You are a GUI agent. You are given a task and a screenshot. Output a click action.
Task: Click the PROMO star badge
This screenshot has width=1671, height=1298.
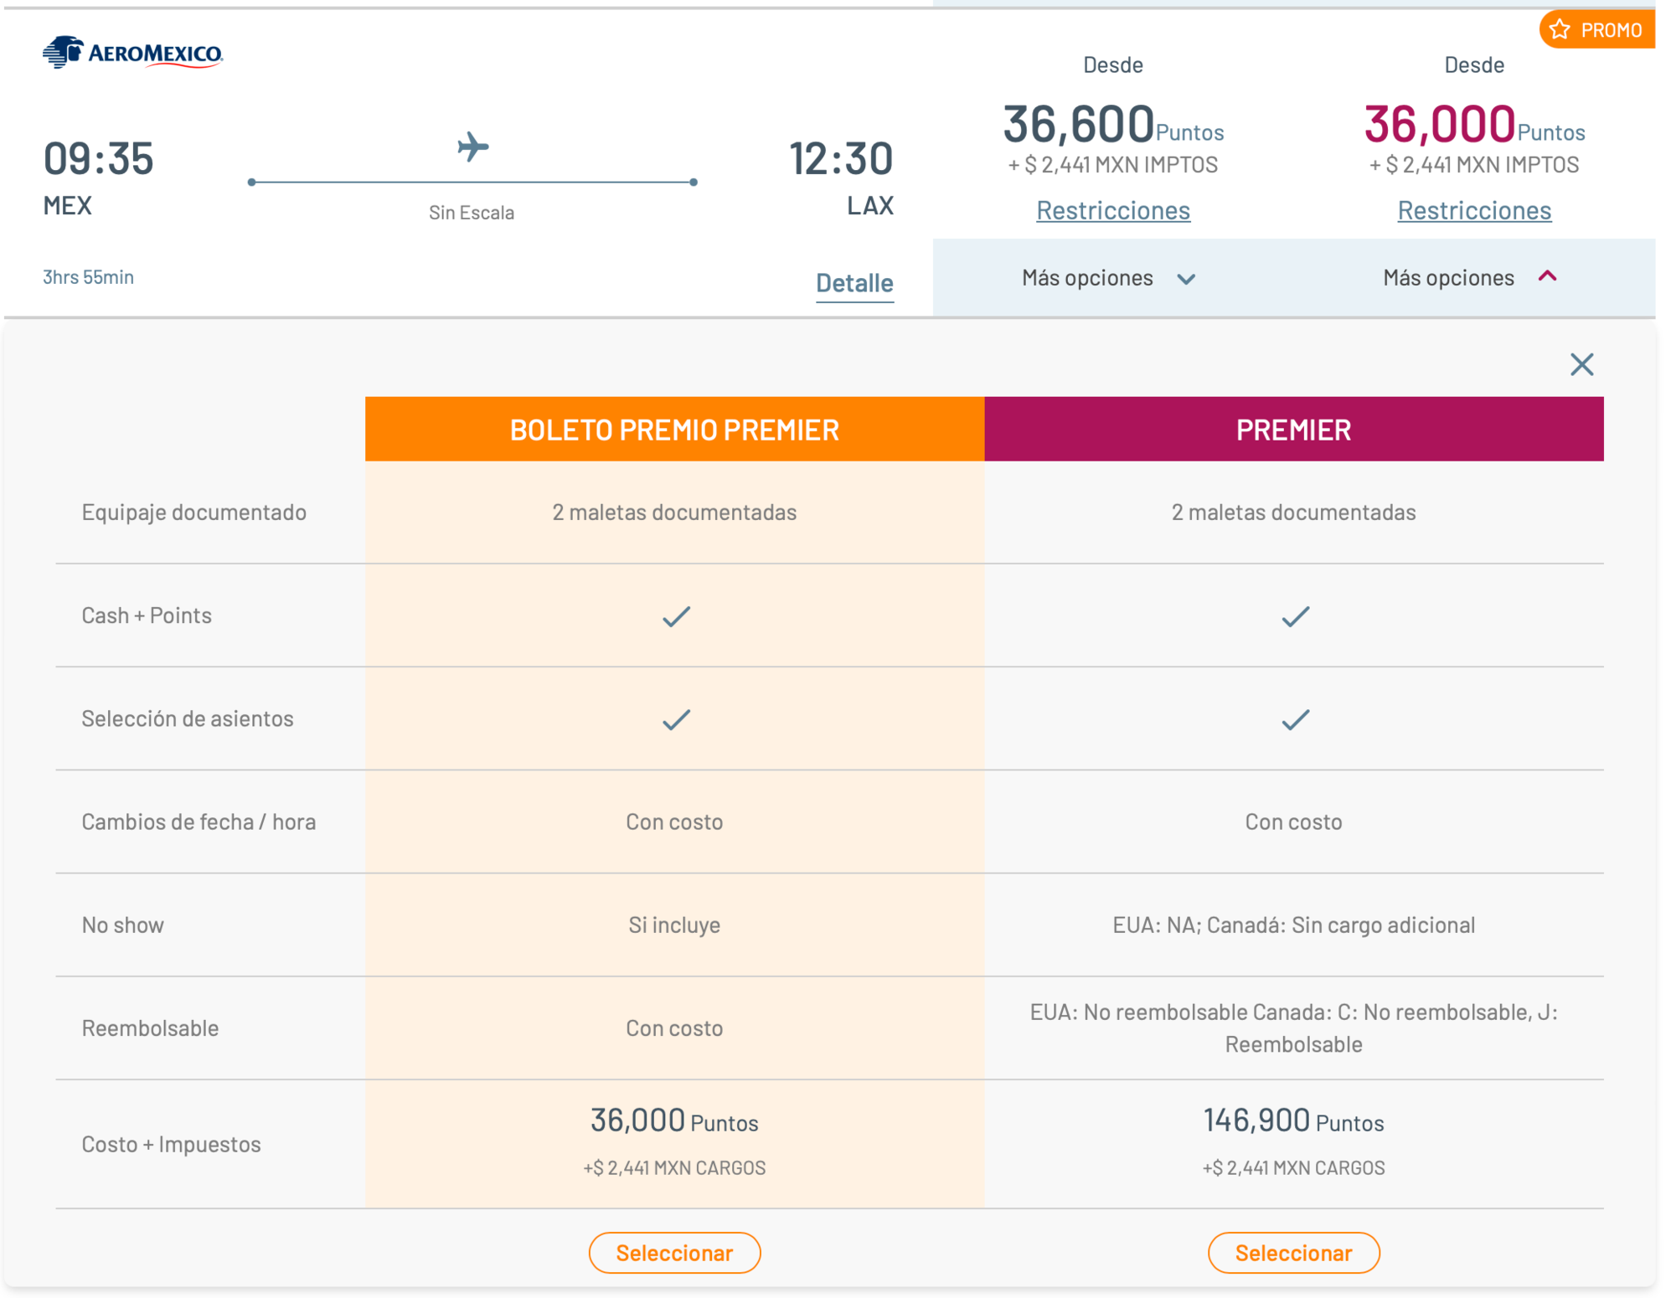1596,30
